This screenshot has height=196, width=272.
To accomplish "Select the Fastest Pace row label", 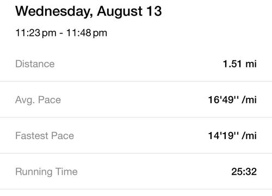I will click(45, 136).
